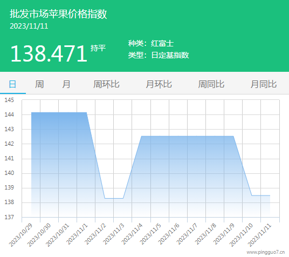Viewport: 289px width, 257px height.
Task: Click the www.pingguo7.cn watermark link
Action: (266, 252)
